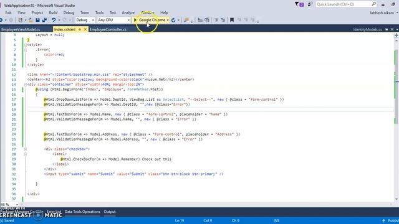
Task: Click the Col 9 status bar indicator
Action: click(x=208, y=221)
